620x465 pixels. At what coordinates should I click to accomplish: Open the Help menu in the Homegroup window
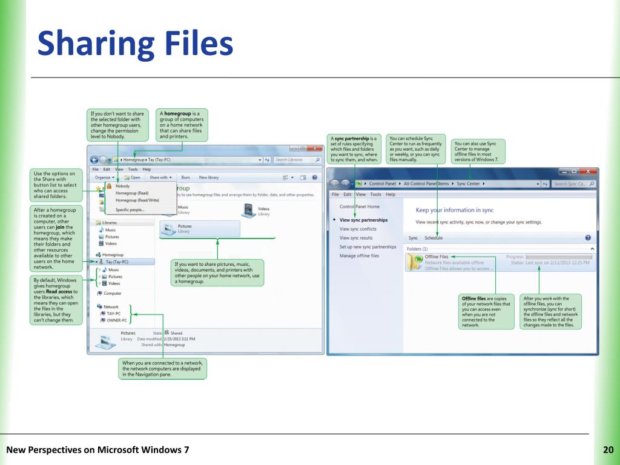coord(147,170)
